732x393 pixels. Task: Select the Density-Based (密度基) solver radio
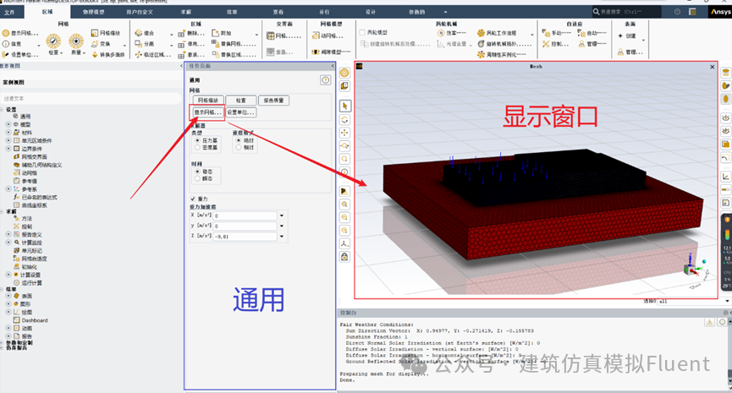197,147
